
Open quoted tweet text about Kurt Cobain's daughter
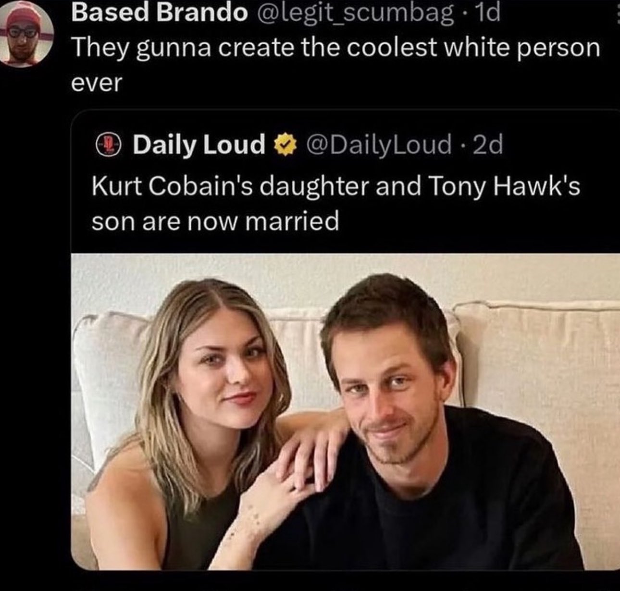[335, 203]
